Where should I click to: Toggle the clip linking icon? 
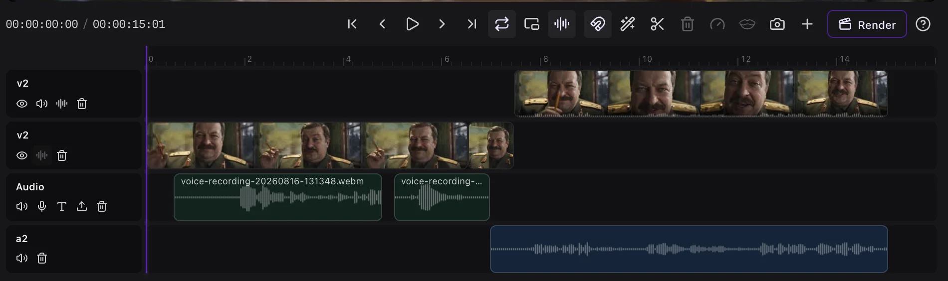[598, 24]
